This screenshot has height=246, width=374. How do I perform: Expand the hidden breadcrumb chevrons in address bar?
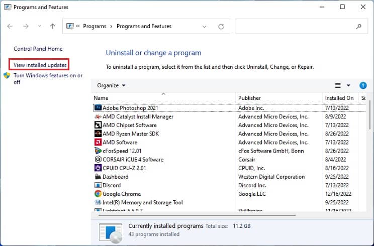78,26
